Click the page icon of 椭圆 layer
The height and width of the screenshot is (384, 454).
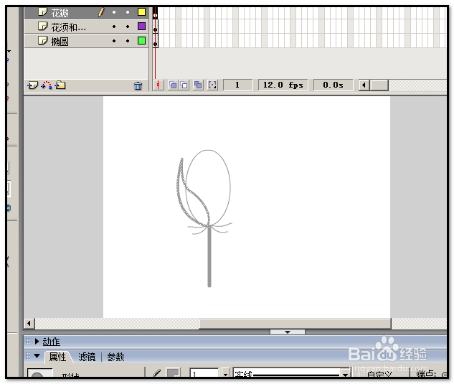point(42,40)
